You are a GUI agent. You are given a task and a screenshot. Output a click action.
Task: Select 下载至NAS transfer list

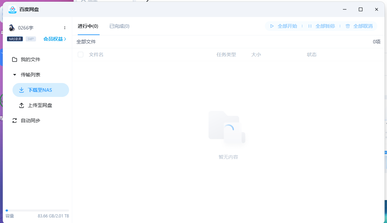41,90
